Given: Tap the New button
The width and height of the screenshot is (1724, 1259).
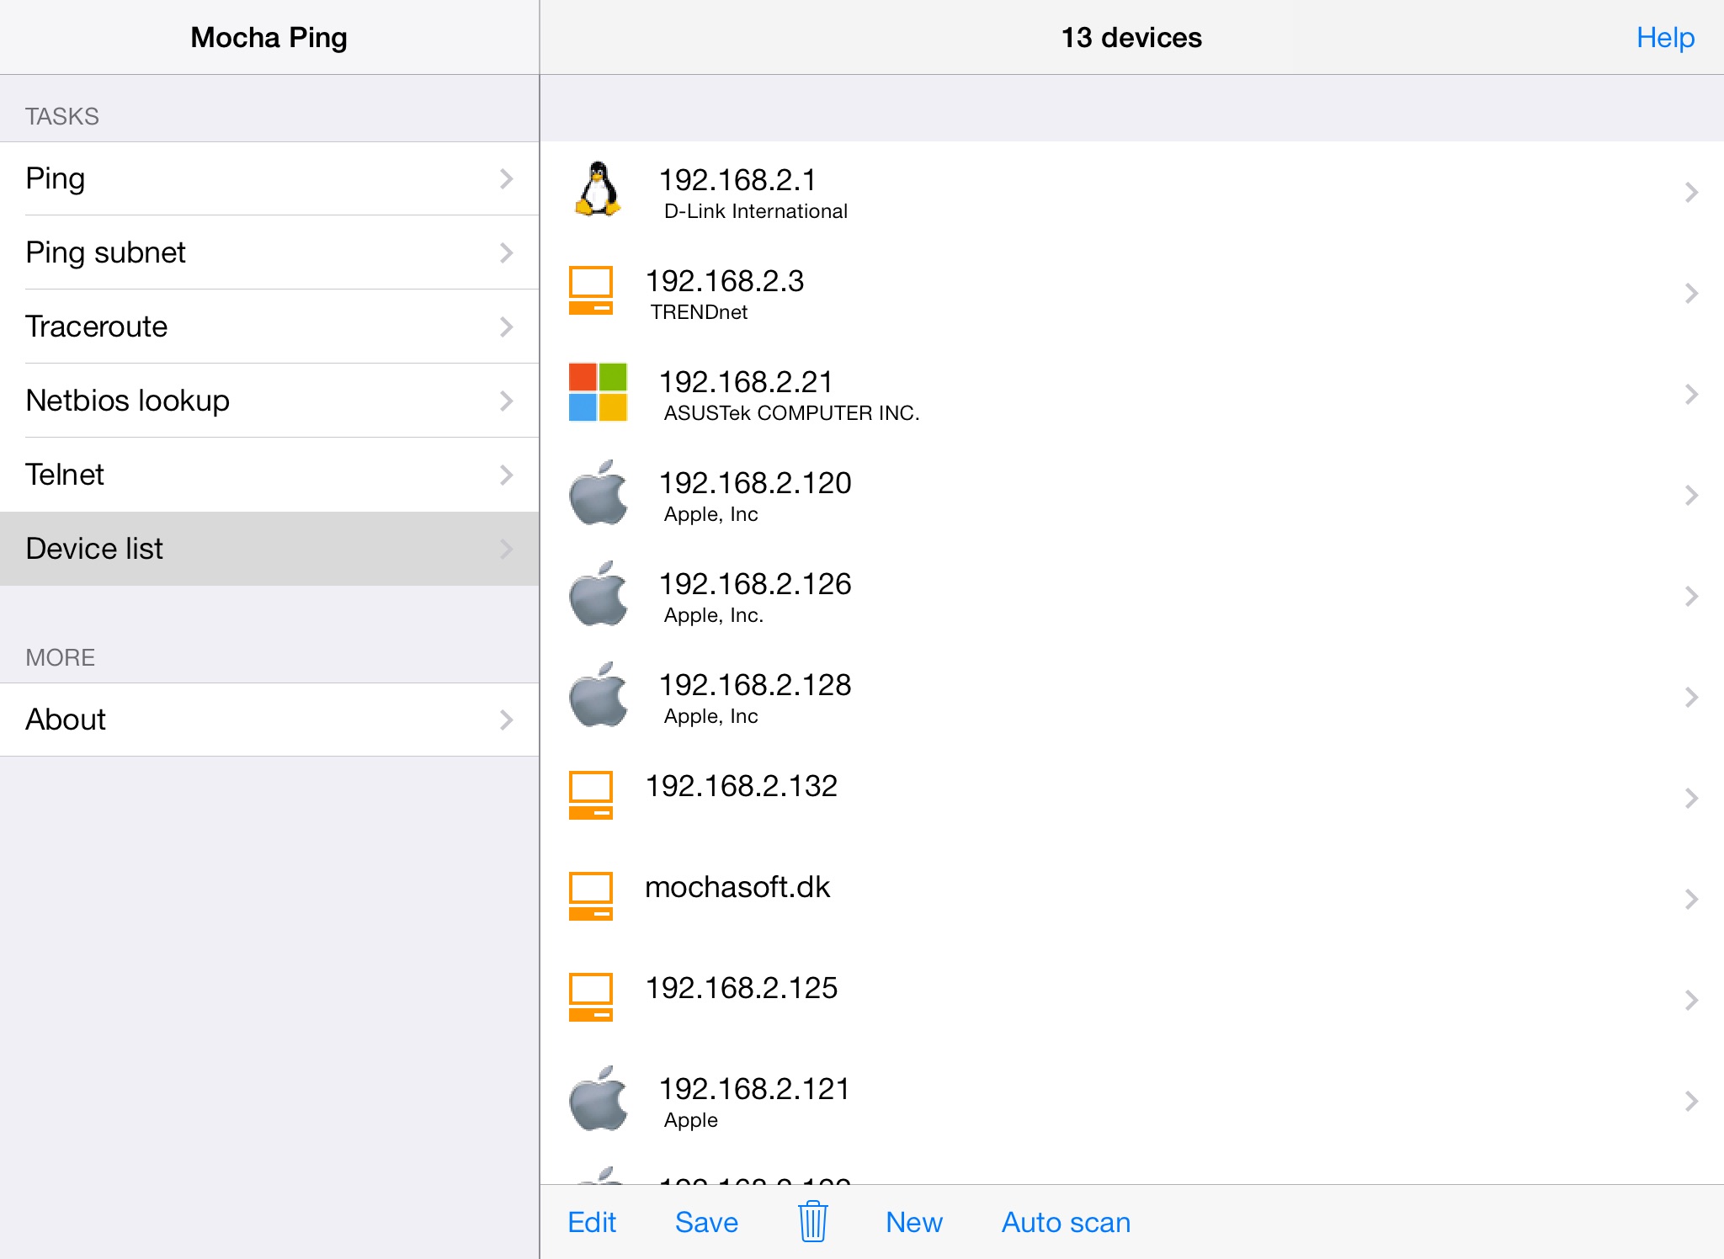Looking at the screenshot, I should pos(914,1222).
